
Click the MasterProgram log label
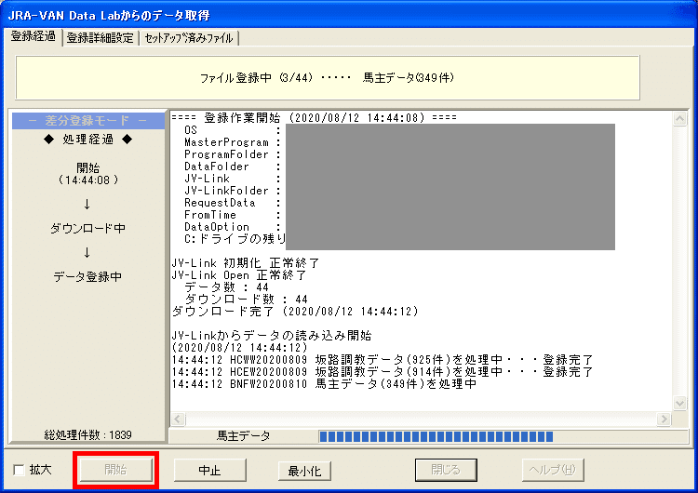[226, 142]
